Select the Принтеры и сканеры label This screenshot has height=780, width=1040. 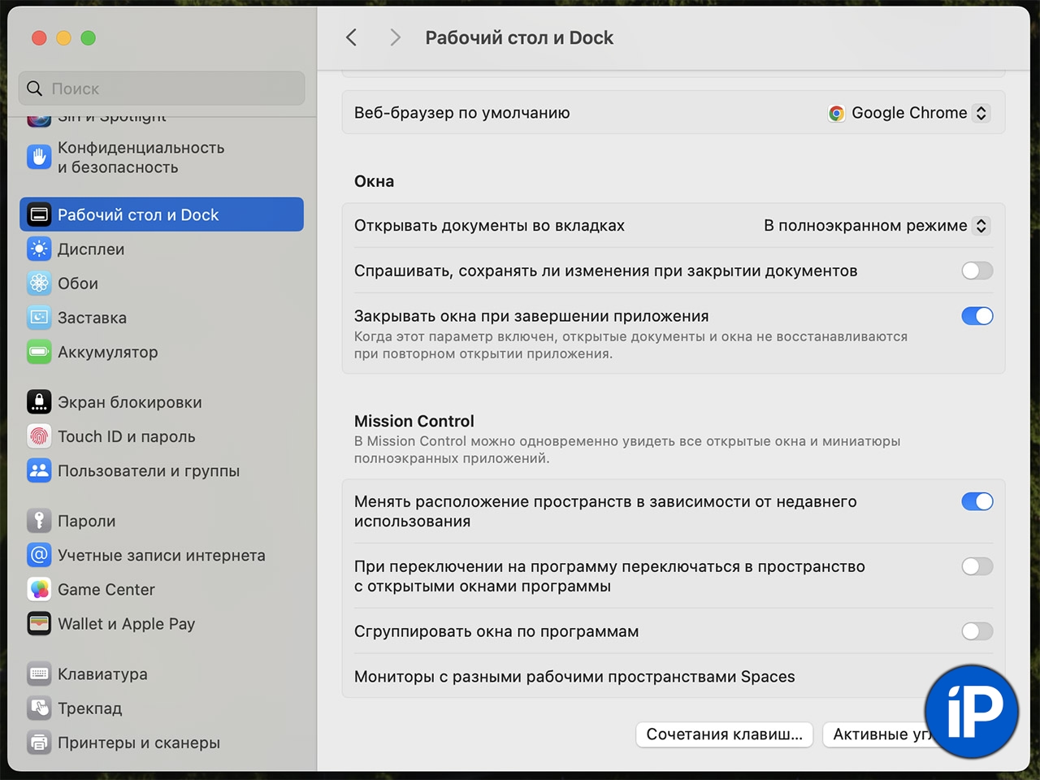pos(139,743)
